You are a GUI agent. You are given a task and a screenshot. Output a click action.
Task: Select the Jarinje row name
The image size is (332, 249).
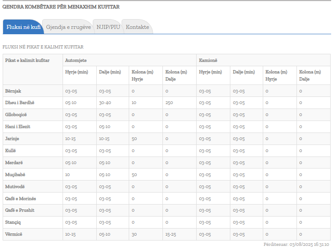(12, 139)
